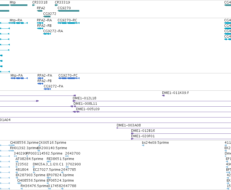Select the CG9272-RA transcript label
The image size is (231, 190).
[x=53, y=31]
